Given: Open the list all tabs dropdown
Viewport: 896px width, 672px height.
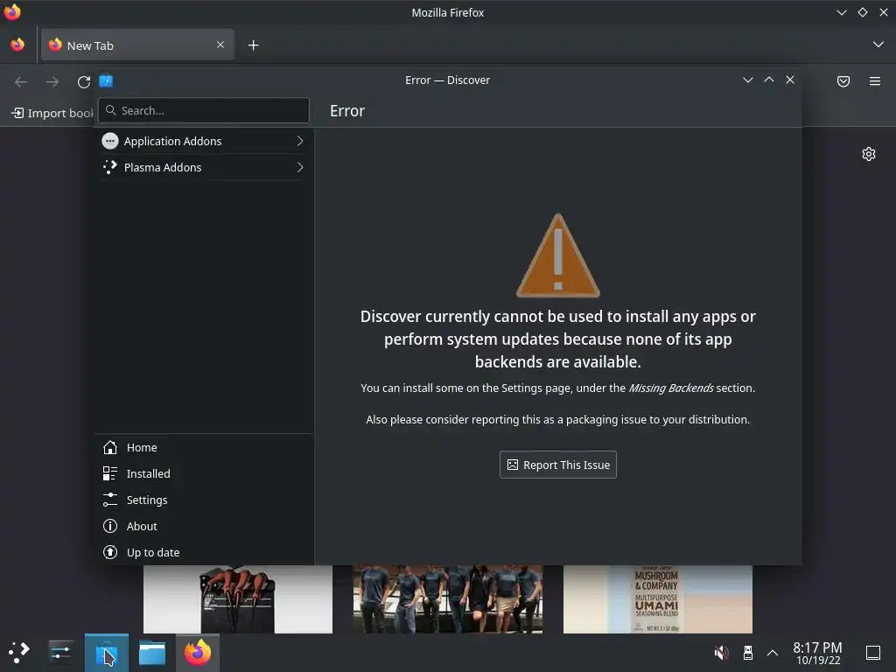Looking at the screenshot, I should 878,45.
